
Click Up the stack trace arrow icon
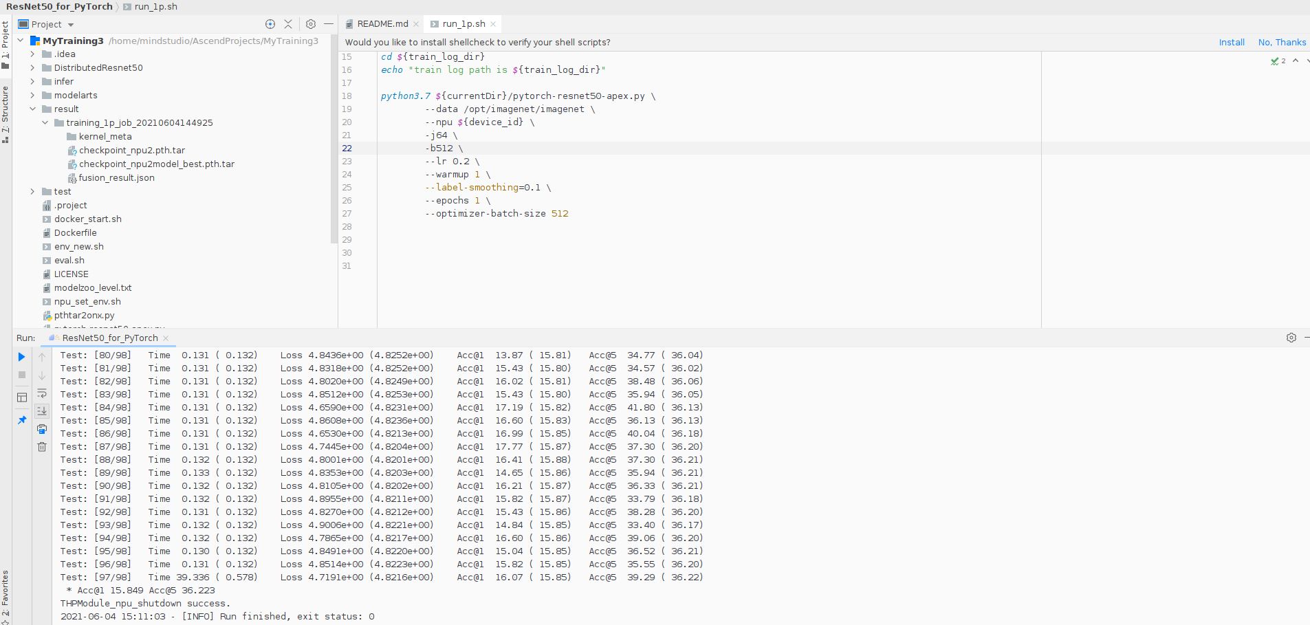42,358
